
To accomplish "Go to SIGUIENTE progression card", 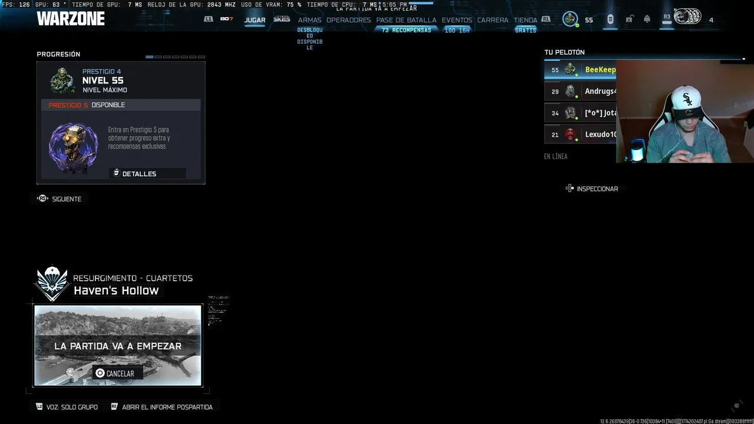I will point(59,199).
